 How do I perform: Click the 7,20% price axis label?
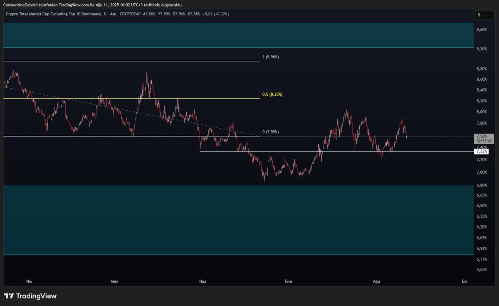pyautogui.click(x=482, y=160)
